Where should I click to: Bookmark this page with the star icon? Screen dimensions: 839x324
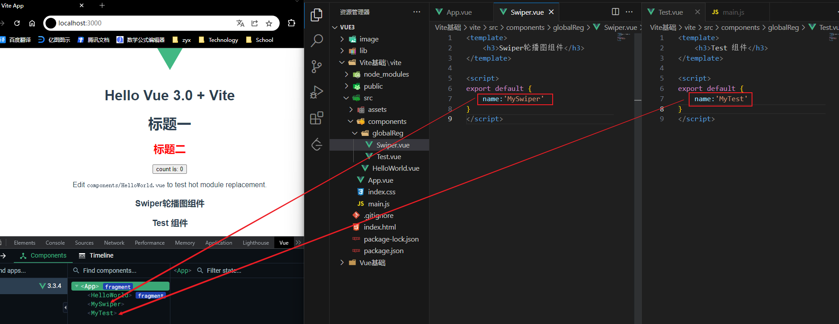[269, 23]
